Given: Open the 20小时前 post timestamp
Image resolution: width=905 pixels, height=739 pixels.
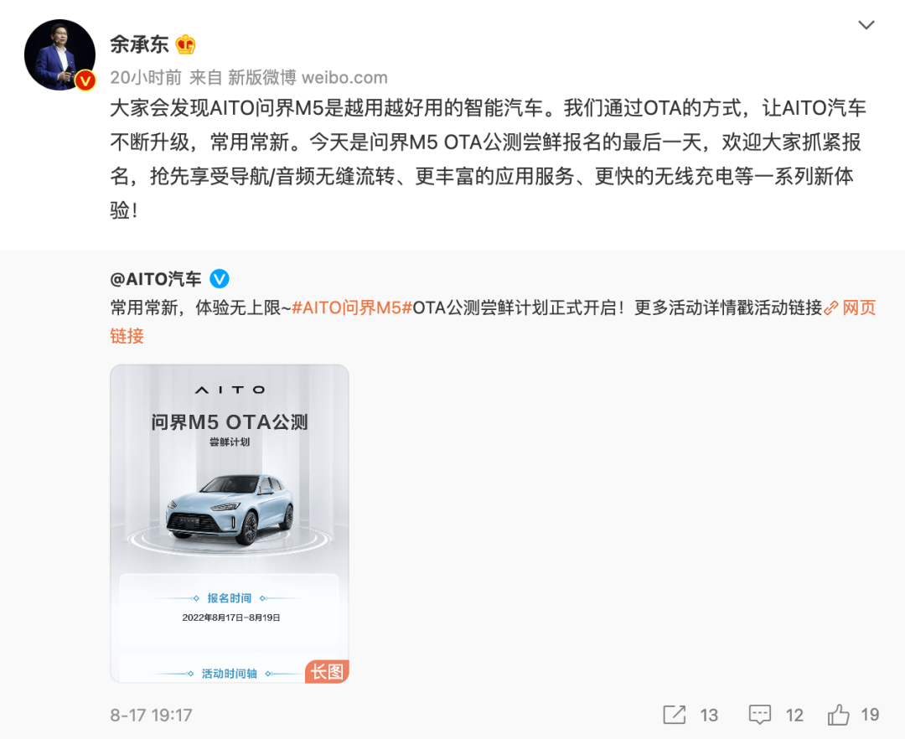Looking at the screenshot, I should [146, 77].
